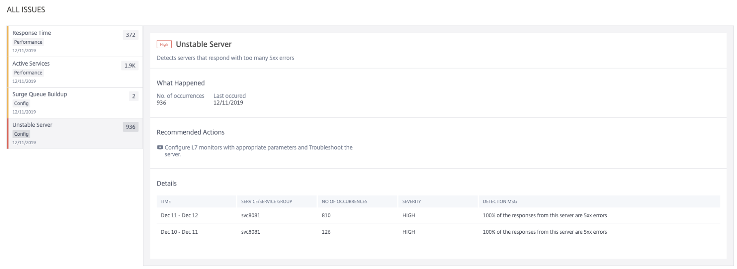Image resolution: width=737 pixels, height=269 pixels.
Task: Click the Unstable Server heading in the detail panel
Action: pyautogui.click(x=204, y=44)
